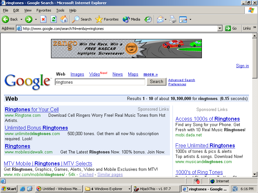258x193 pixels.
Task: Expand the Mail button dropdown arrow
Action: pyautogui.click(x=165, y=19)
